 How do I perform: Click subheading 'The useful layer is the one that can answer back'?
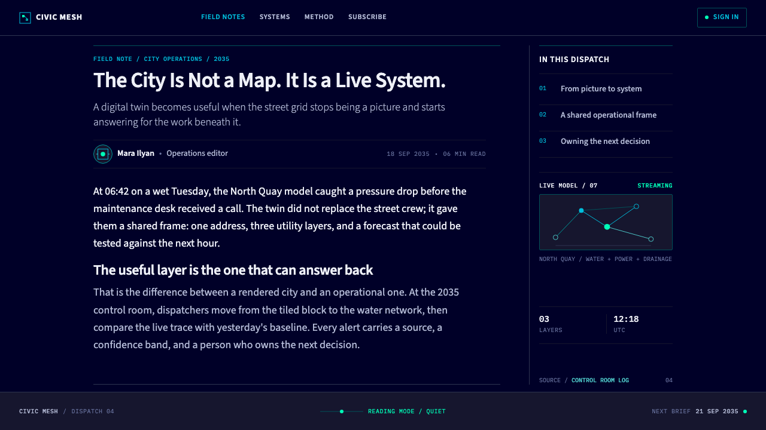tap(233, 271)
